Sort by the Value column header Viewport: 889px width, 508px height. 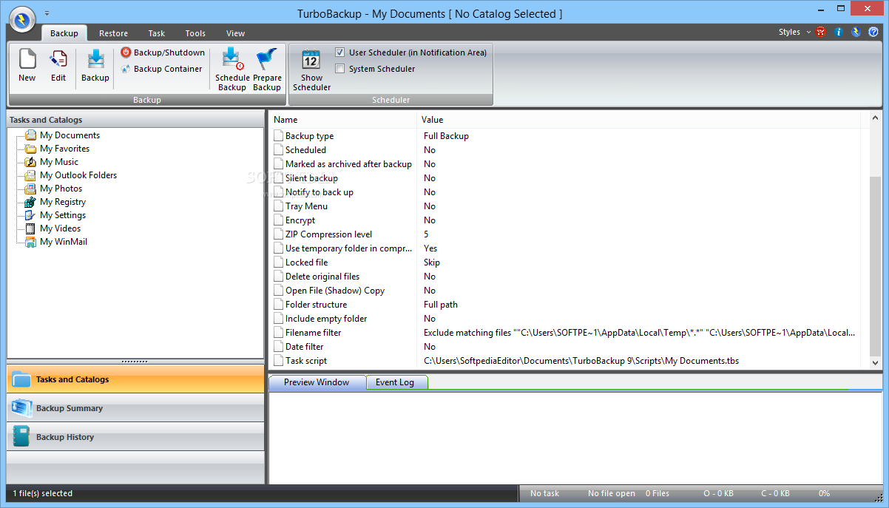[638, 119]
